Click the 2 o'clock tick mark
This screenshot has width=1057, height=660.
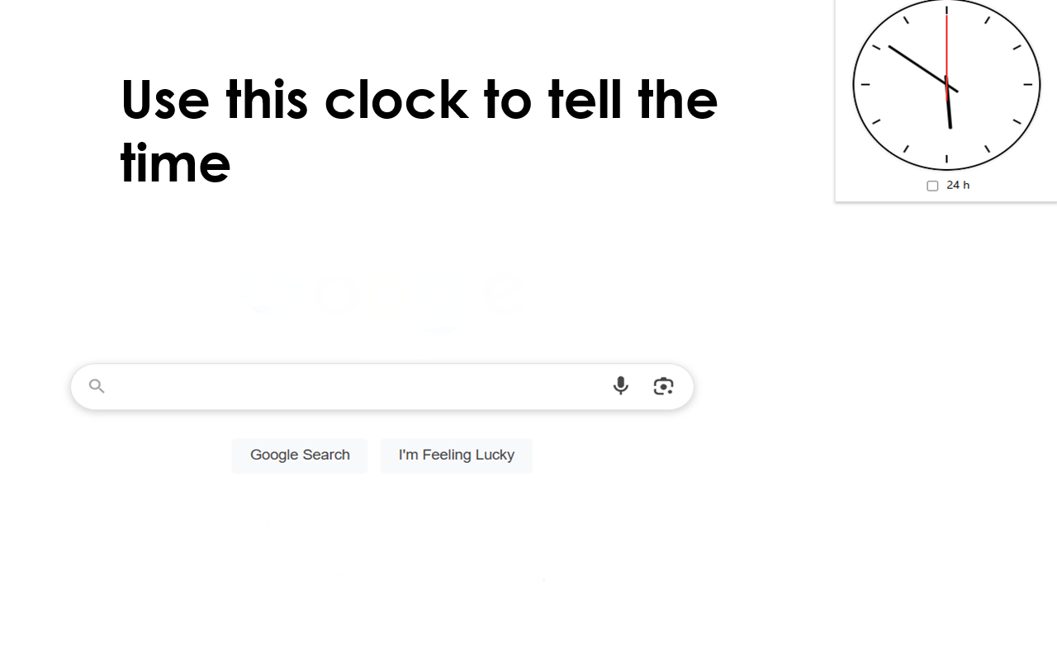[x=1017, y=47]
